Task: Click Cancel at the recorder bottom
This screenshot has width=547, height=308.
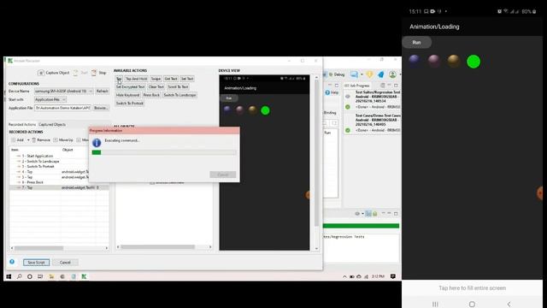Action: (65, 263)
